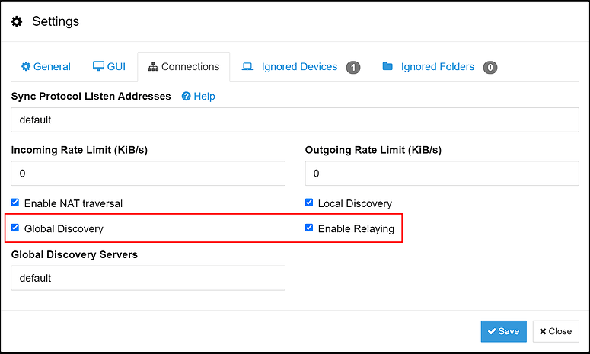Toggle the Global Discovery checkbox

pos(15,228)
